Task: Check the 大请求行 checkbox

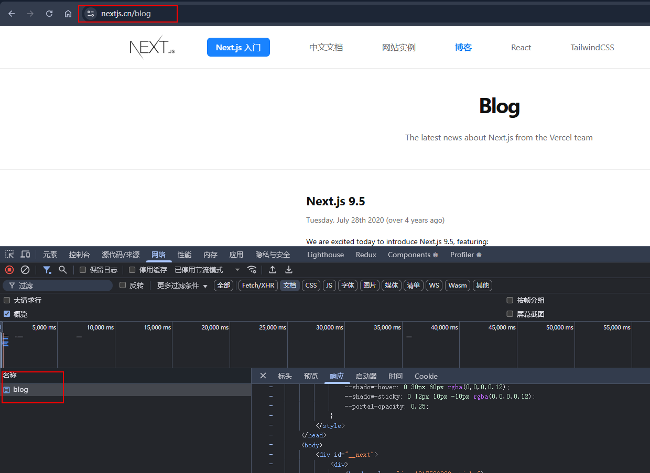Action: 7,300
